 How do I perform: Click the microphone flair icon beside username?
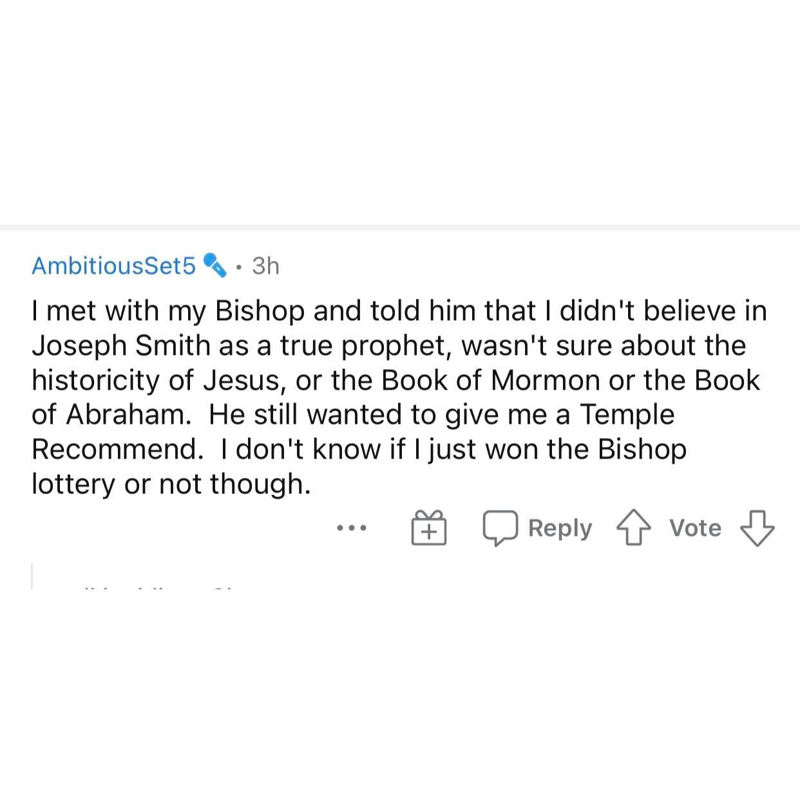pos(214,265)
